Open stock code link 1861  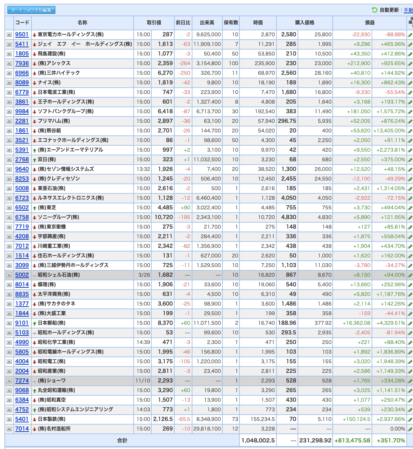(22, 131)
